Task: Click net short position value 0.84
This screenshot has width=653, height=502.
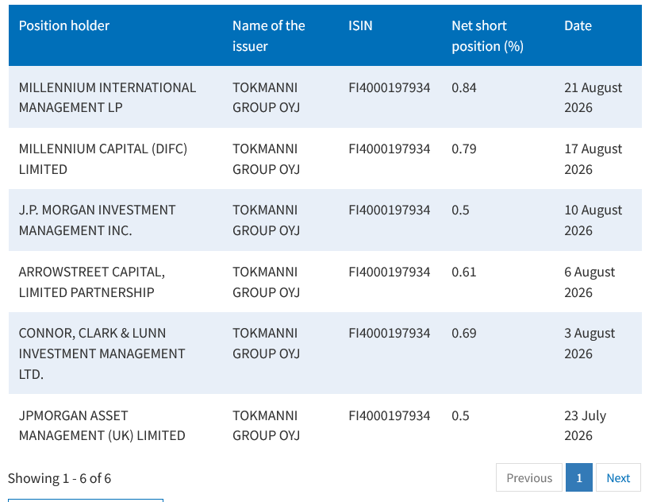Action: point(464,87)
